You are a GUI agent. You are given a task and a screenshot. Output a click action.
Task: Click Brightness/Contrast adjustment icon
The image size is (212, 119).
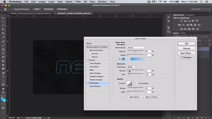click(181, 21)
